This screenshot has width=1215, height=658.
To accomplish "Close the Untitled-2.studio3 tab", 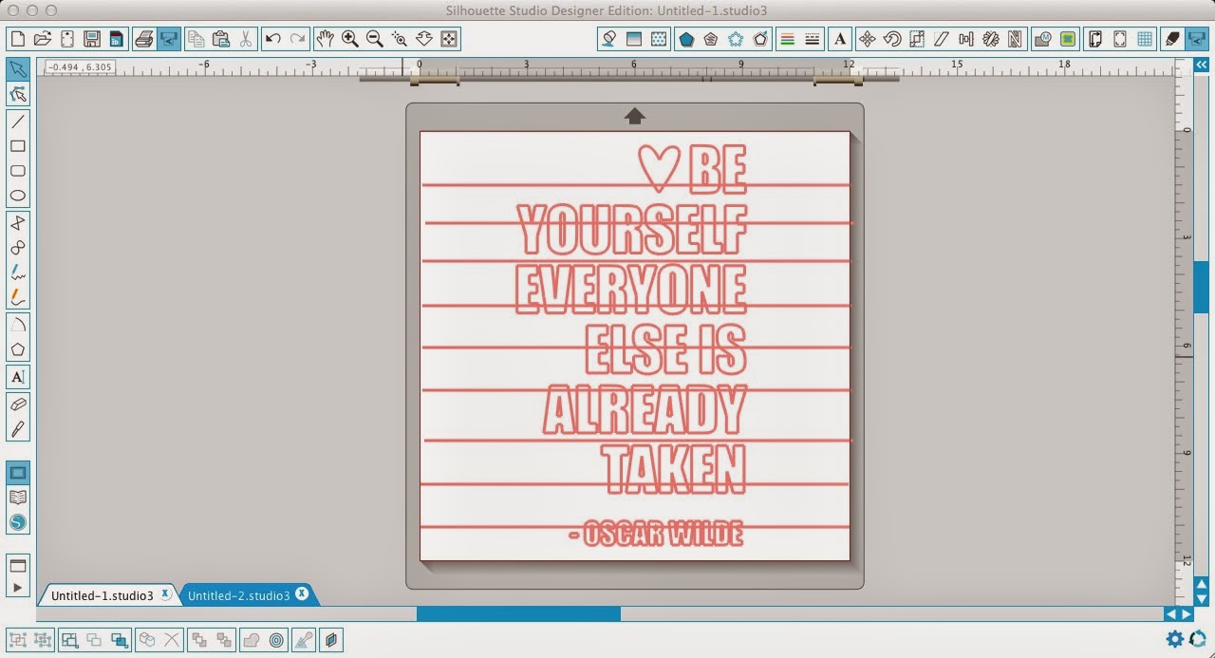I will 302,595.
